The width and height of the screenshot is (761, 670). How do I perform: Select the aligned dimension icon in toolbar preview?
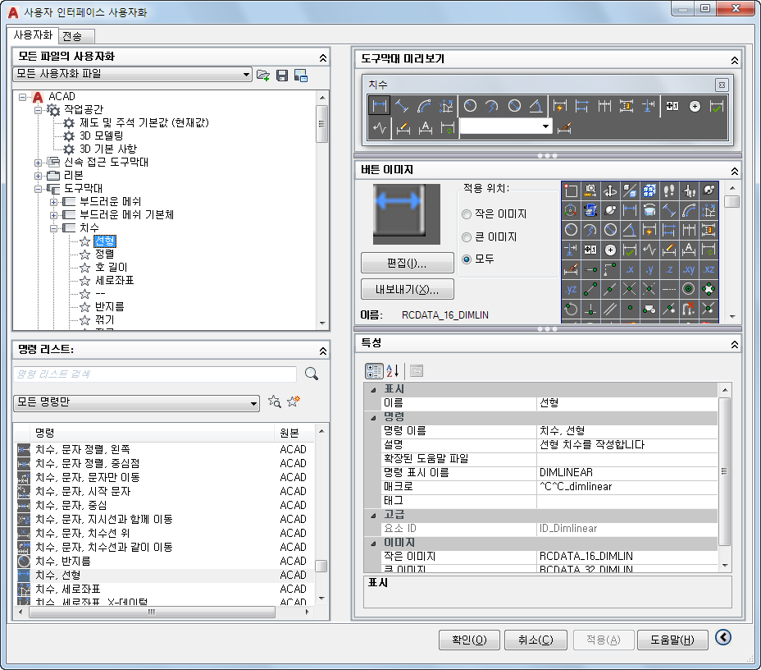click(402, 105)
